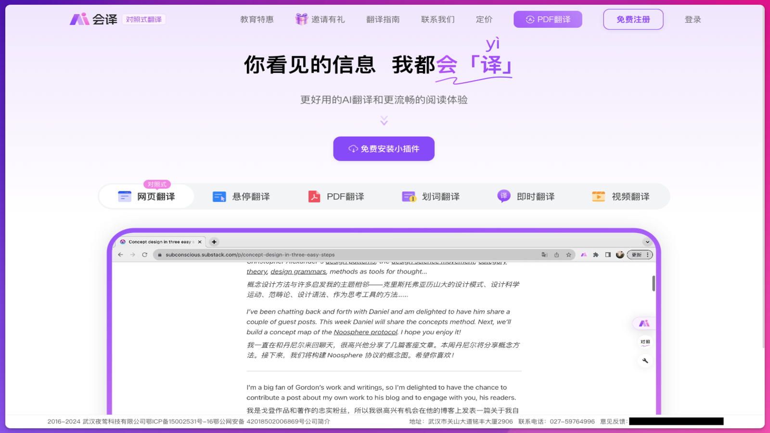
Task: Select the 即时翻译 speech-bubble icon
Action: tap(503, 196)
